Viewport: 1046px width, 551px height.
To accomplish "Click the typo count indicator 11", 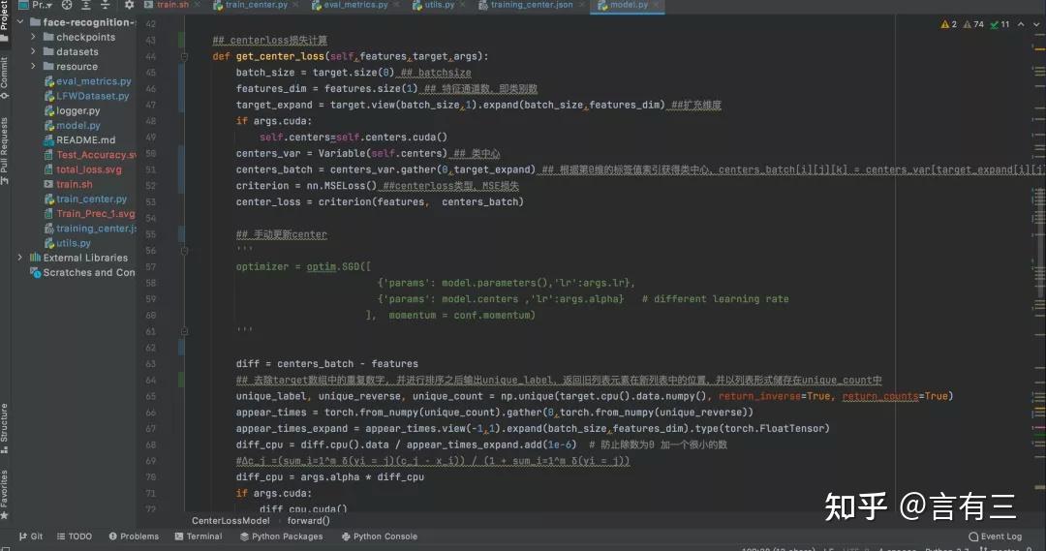I will click(x=1000, y=24).
